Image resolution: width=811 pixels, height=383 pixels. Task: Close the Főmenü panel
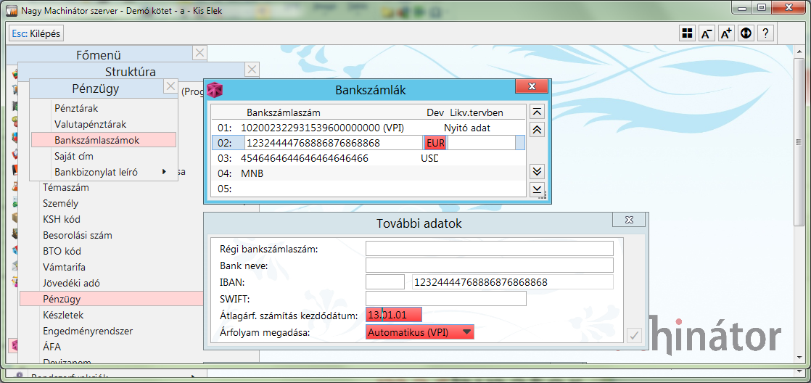(199, 53)
